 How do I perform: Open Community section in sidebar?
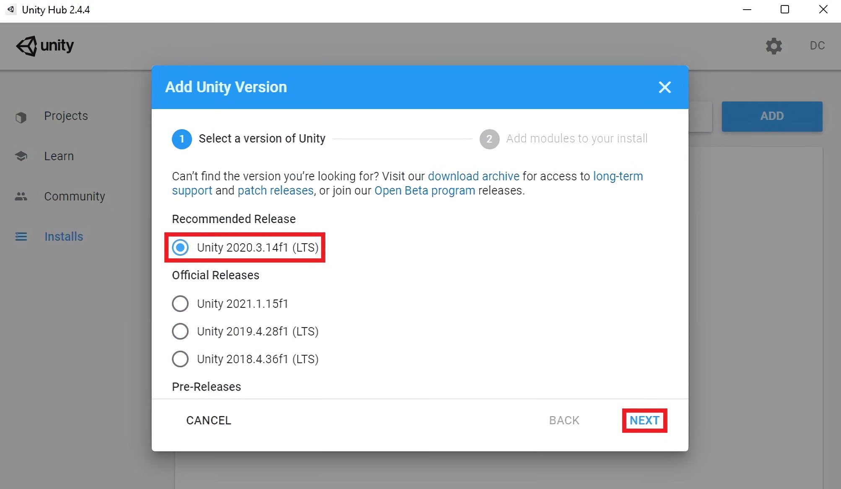[x=74, y=196]
